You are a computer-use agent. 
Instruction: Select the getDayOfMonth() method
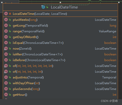26,37
